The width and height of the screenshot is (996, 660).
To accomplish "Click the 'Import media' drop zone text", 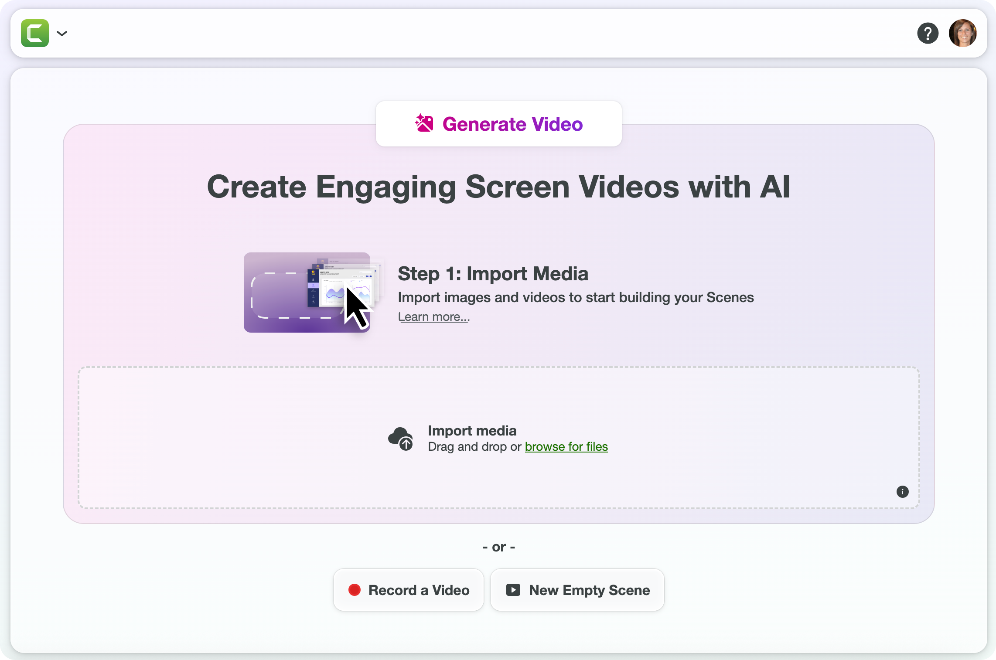I will click(472, 430).
